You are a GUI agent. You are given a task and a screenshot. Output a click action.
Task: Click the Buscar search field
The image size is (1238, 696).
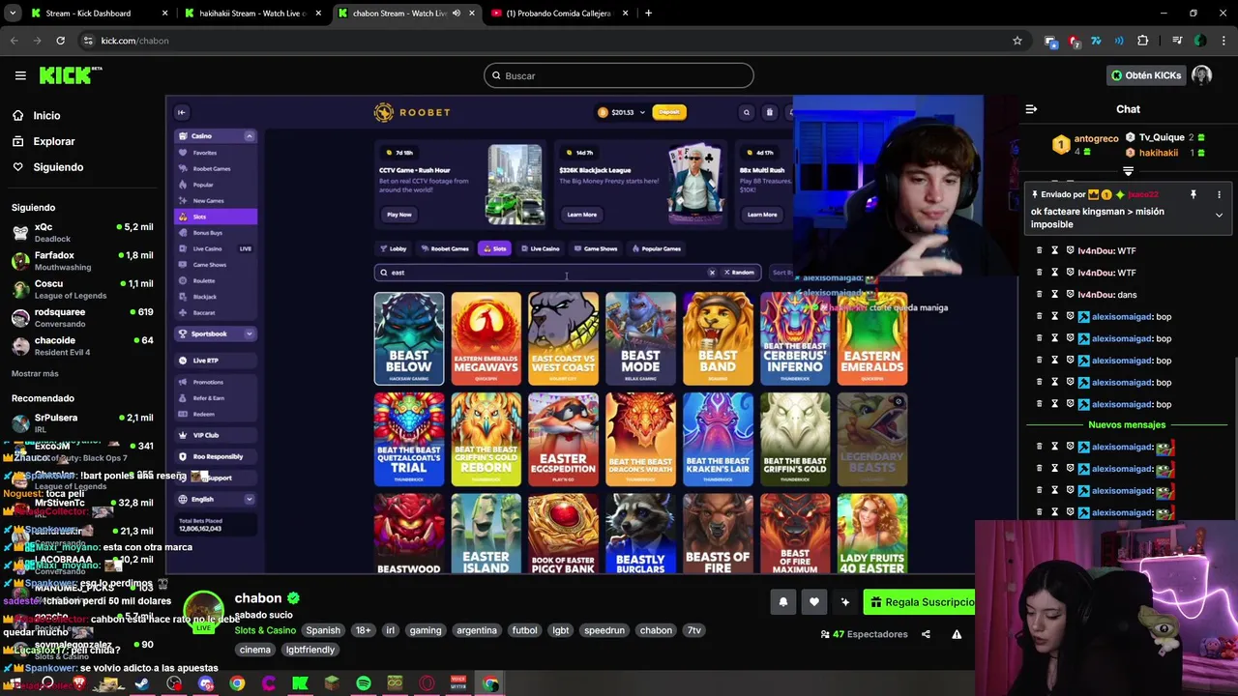(x=619, y=75)
